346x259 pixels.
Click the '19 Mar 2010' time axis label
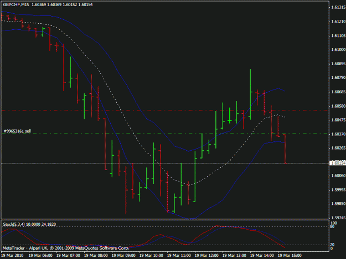tap(13, 256)
